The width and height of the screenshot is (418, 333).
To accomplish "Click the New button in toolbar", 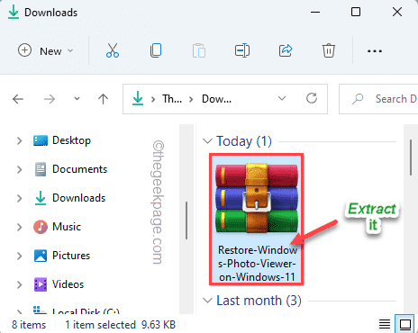I will click(x=46, y=50).
